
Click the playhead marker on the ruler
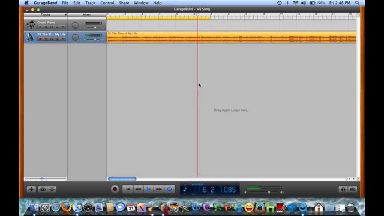(197, 15)
